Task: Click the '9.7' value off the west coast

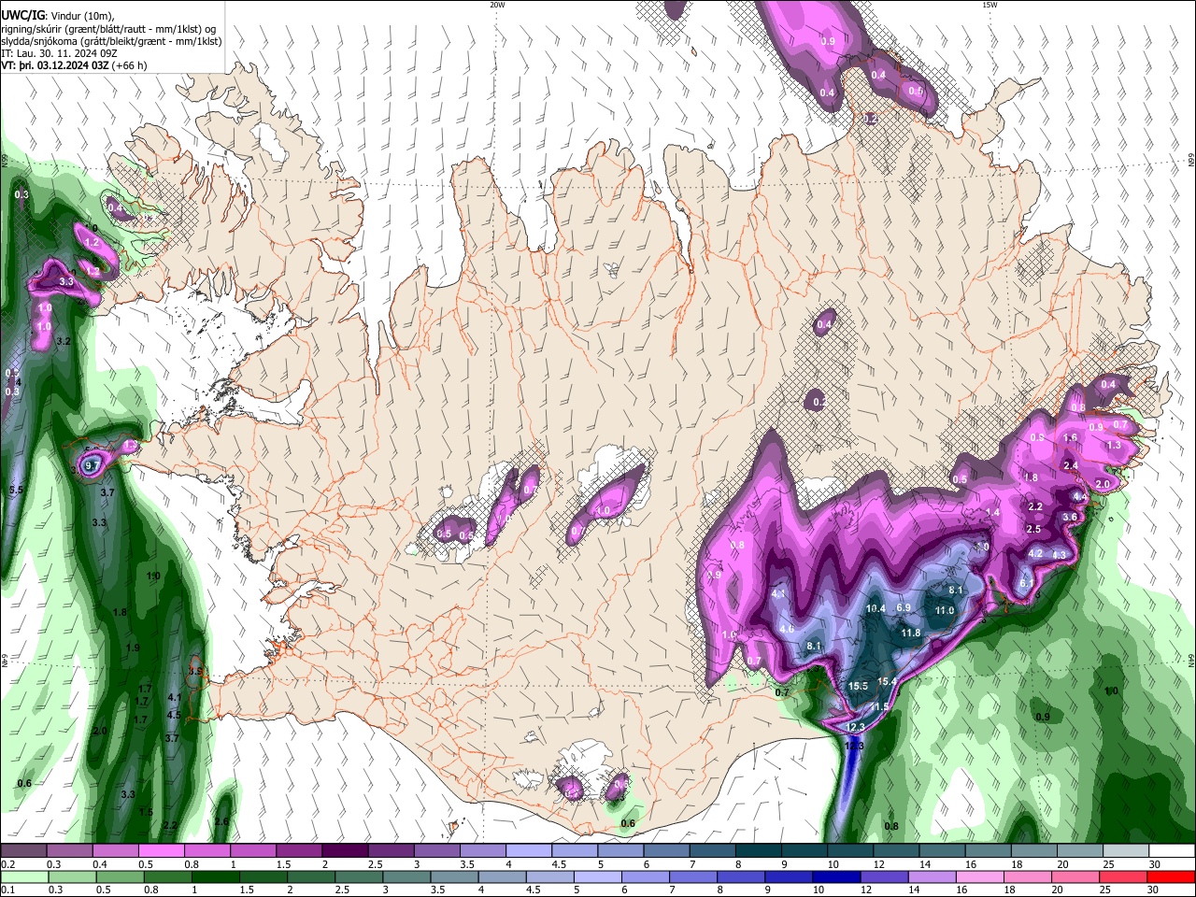Action: click(92, 465)
